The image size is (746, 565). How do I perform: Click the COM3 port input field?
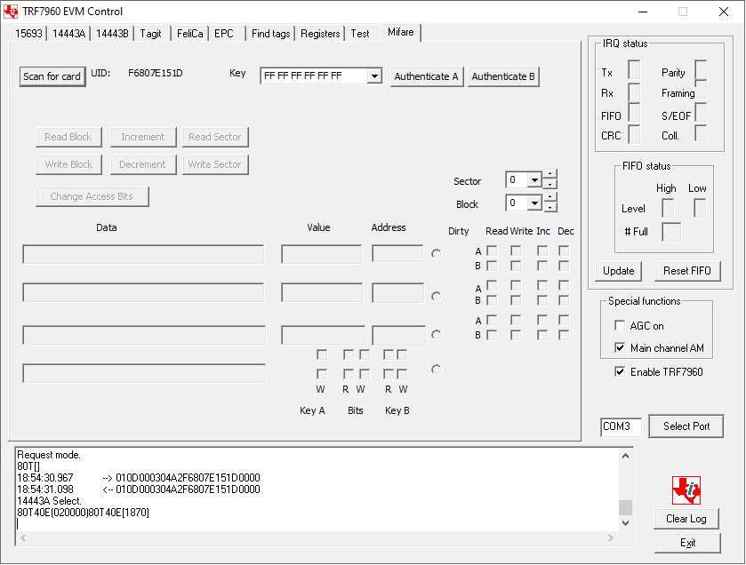tap(621, 426)
